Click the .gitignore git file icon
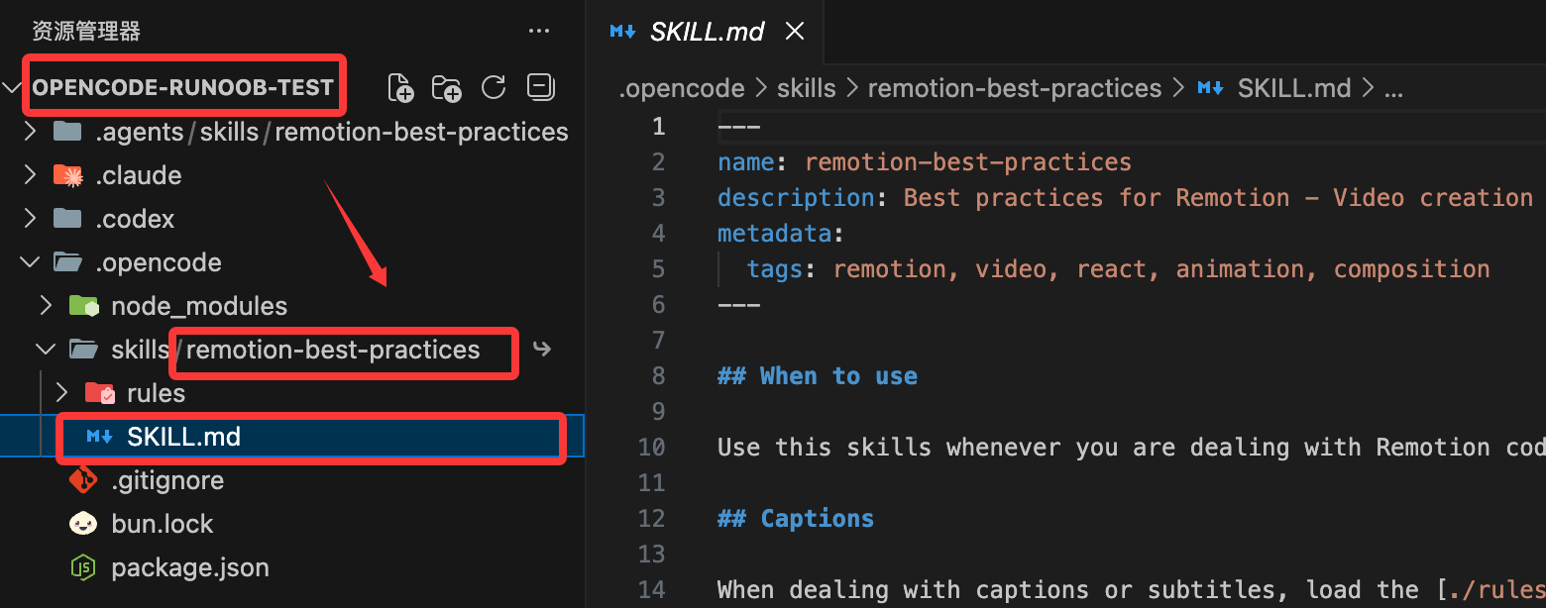 (83, 481)
